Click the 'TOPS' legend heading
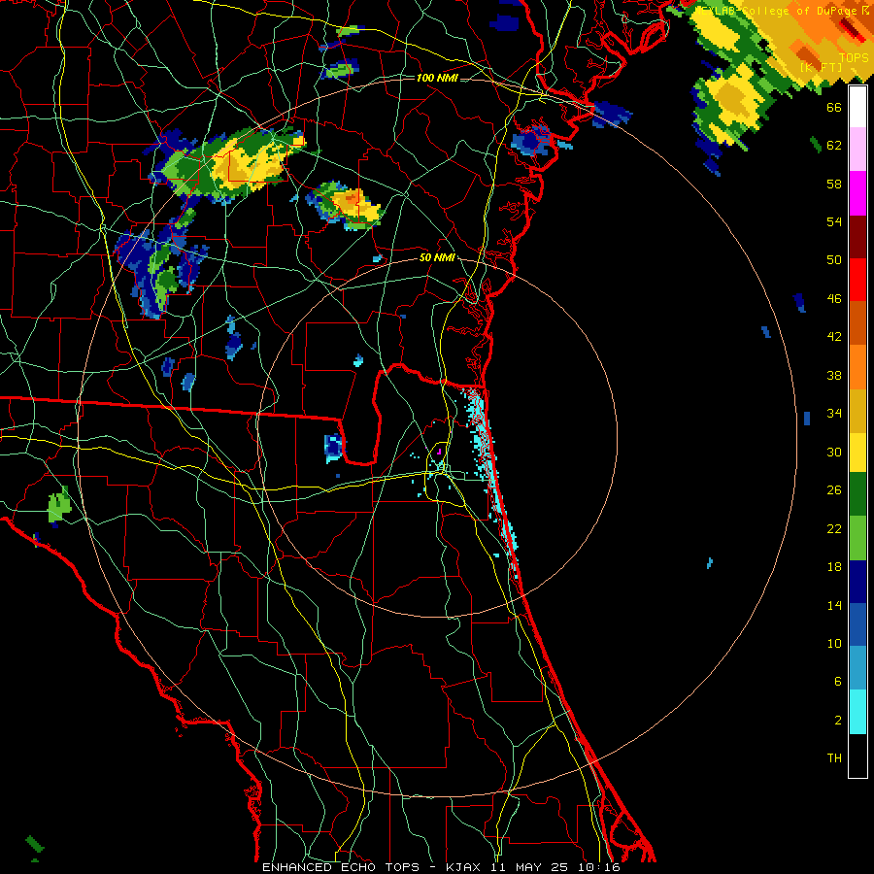 (854, 58)
